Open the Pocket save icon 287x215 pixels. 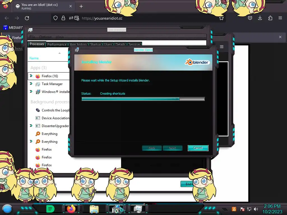250,18
